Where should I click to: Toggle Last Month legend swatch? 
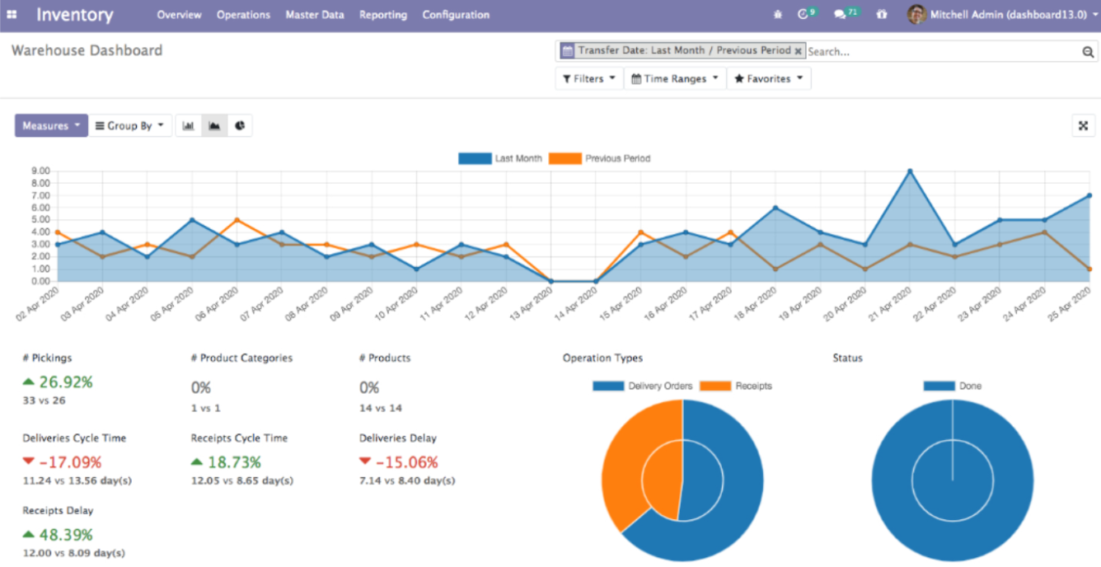click(x=475, y=158)
